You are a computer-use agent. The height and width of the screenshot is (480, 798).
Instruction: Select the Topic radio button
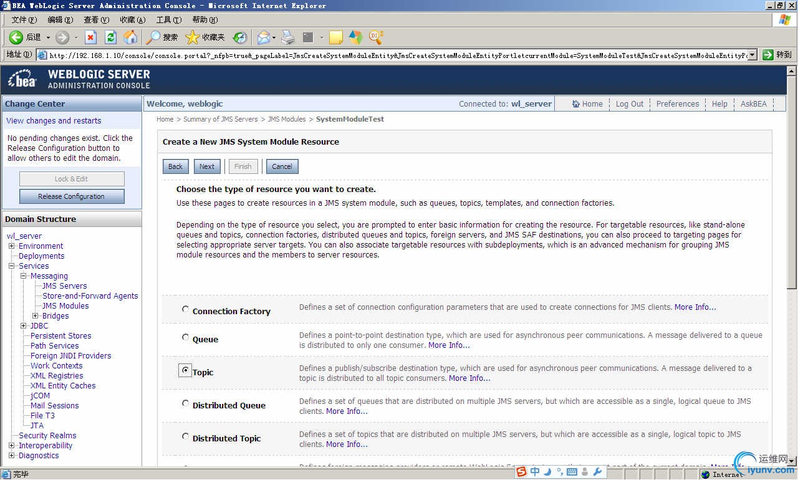(x=185, y=370)
